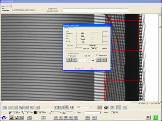Click the color wheel icon

[106, 107]
